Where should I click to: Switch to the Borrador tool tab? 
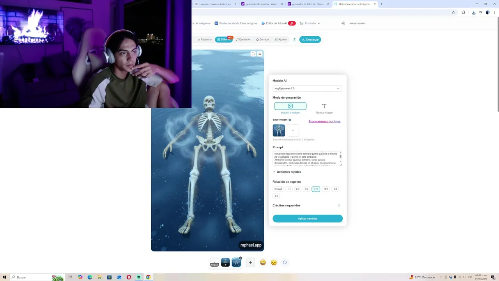[x=263, y=39]
